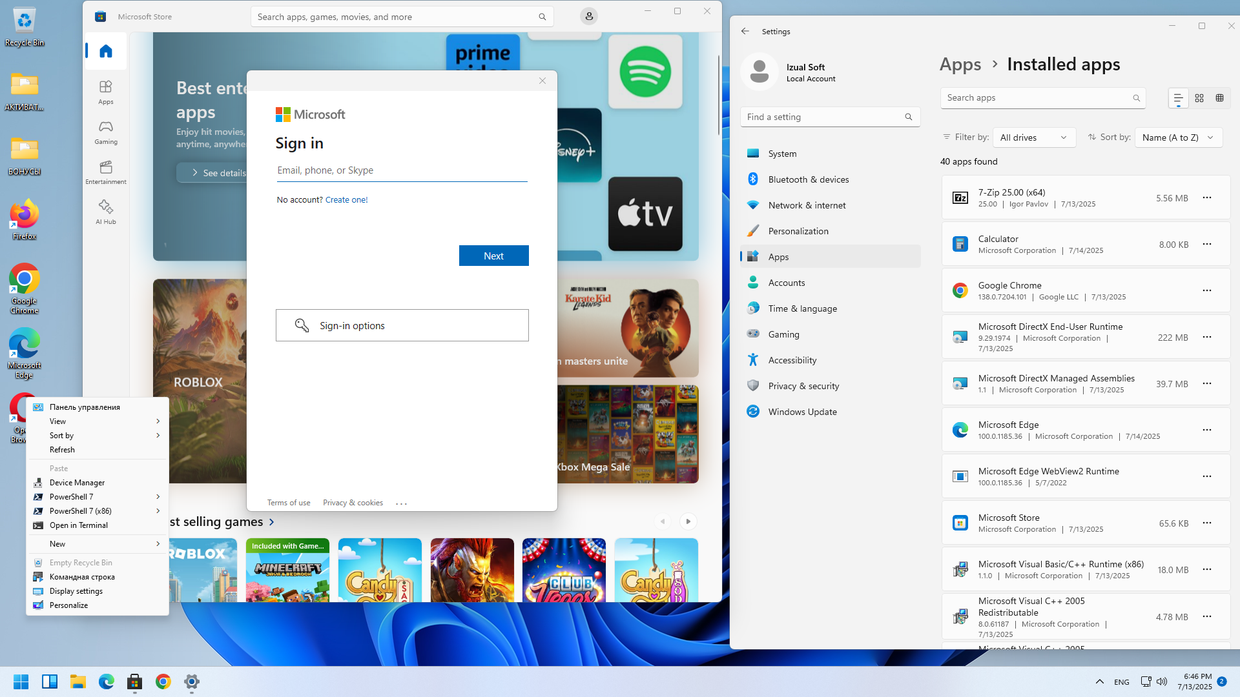The image size is (1240, 697).
Task: Select Personalize in the context menu
Action: (97, 605)
